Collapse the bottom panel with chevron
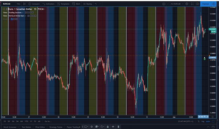This screenshot has width=219, height=129. (208, 127)
